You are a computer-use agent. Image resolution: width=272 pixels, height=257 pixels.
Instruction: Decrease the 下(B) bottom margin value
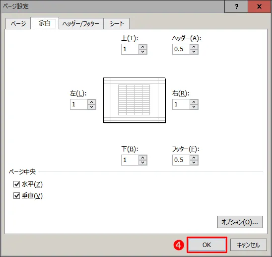[x=143, y=163]
